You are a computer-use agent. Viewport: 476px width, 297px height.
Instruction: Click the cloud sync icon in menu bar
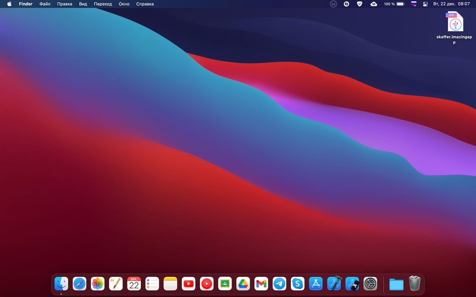point(374,4)
